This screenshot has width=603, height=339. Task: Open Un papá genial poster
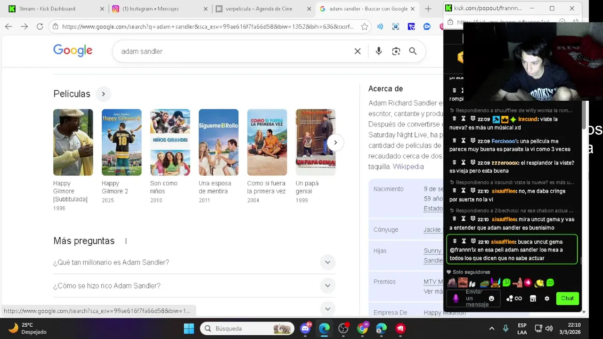click(x=315, y=142)
